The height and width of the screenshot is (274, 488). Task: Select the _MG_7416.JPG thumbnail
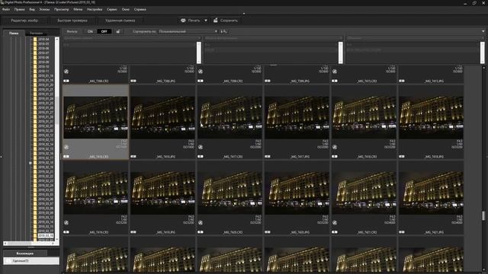tap(162, 117)
